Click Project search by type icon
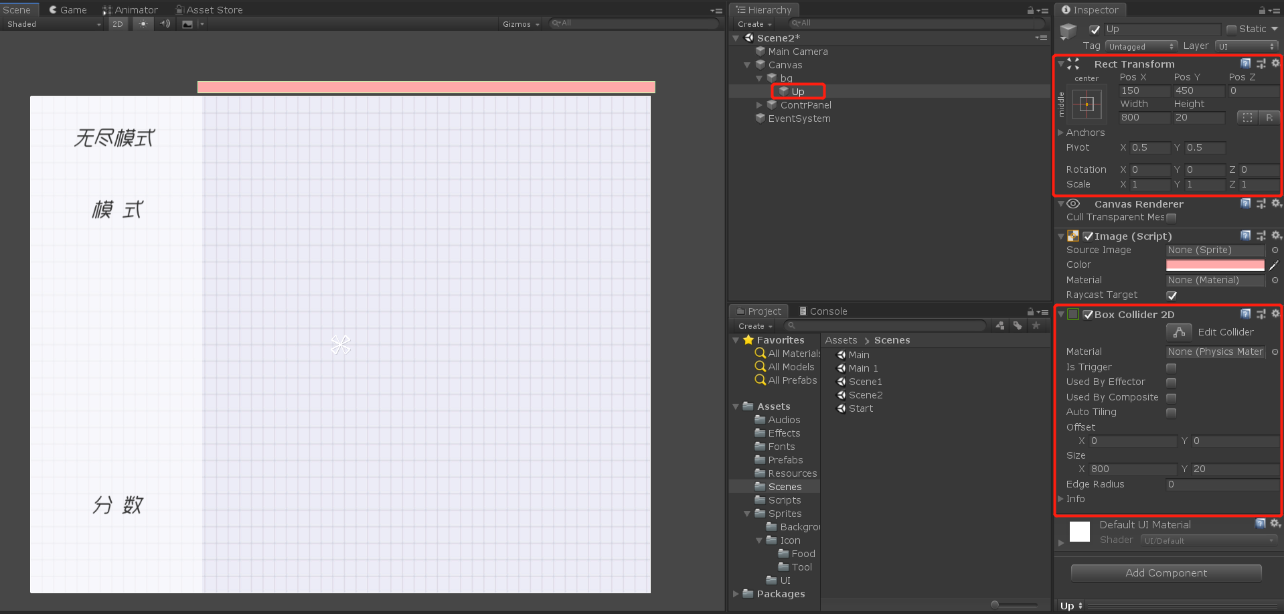1284x614 pixels. pos(999,325)
